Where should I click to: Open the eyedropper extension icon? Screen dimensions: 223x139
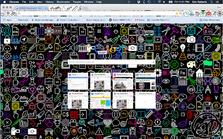pyautogui.click(x=214, y=14)
